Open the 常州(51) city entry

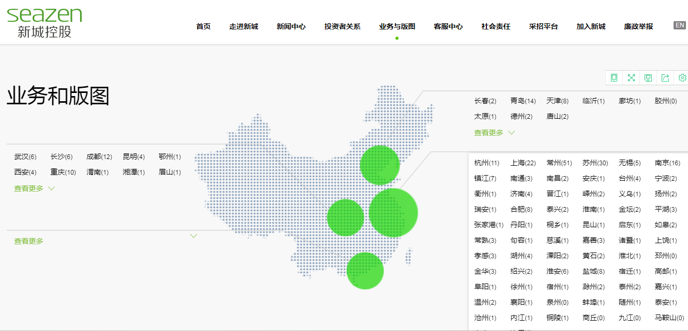(559, 163)
